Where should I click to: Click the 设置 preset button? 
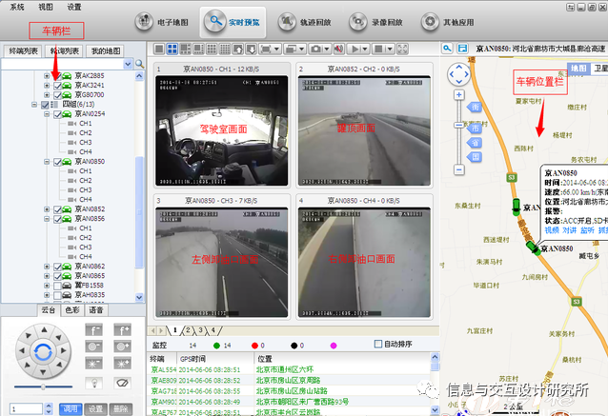point(96,409)
